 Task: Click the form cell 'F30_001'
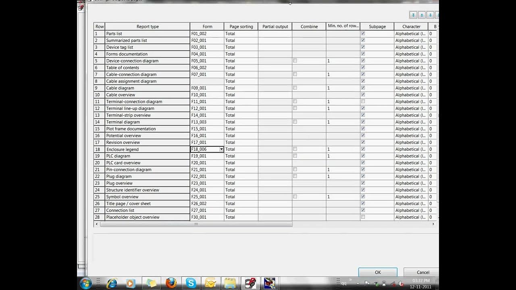(x=207, y=217)
